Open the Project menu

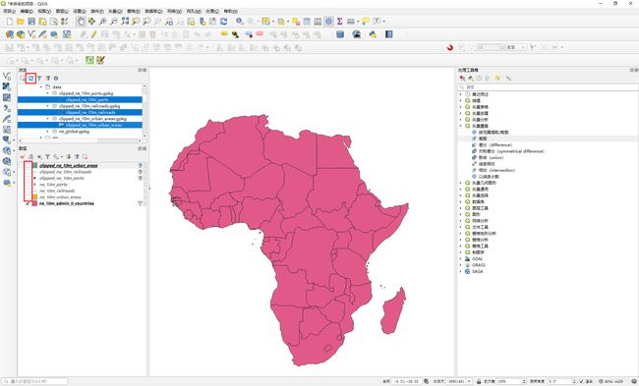pyautogui.click(x=10, y=12)
